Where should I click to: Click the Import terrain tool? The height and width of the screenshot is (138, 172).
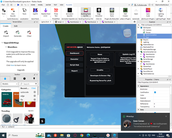pyautogui.click(x=6, y=34)
